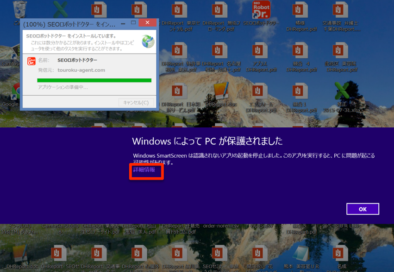This screenshot has width=394, height=272.
Task: Click the Windows によって PC が保護されました heading
Action: point(207,141)
